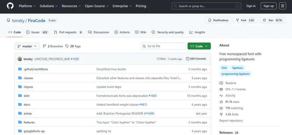This screenshot has width=292, height=135.
Task: View the 3.2k forks link in About
Action: tap(229, 114)
